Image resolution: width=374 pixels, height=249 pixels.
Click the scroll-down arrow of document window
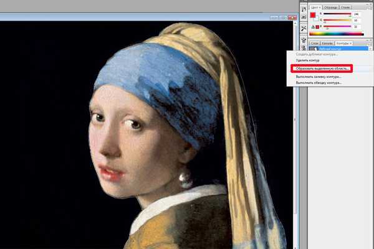pyautogui.click(x=295, y=247)
